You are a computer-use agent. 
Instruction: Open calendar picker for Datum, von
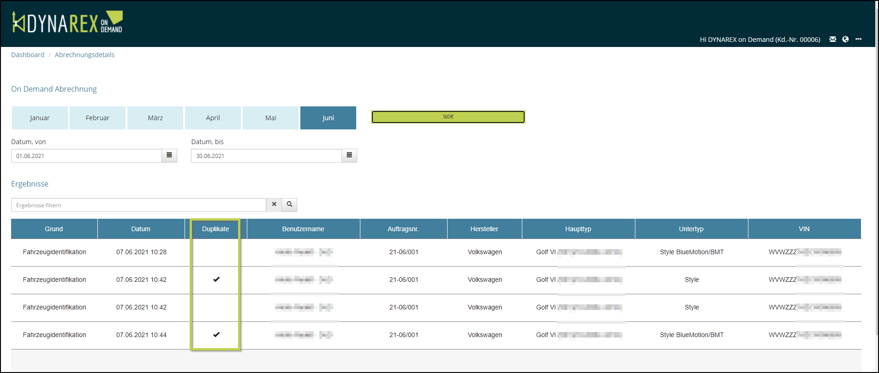coord(169,156)
